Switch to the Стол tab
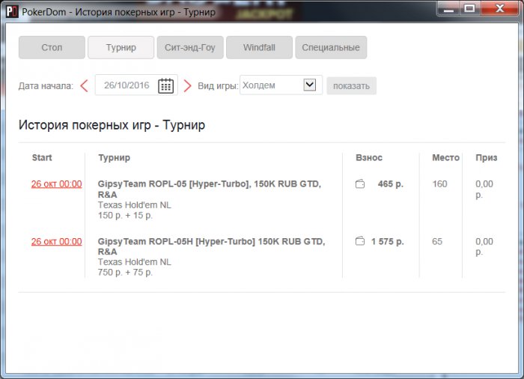The width and height of the screenshot is (524, 379). click(52, 47)
